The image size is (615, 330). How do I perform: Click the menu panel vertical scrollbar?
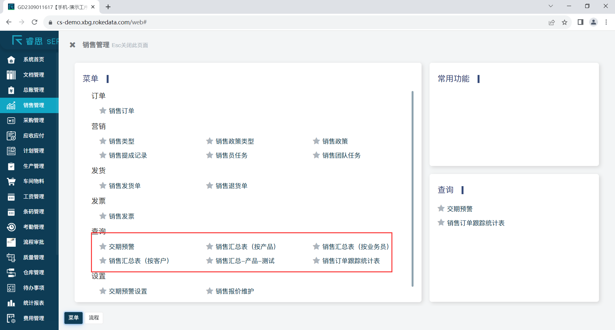pyautogui.click(x=412, y=189)
